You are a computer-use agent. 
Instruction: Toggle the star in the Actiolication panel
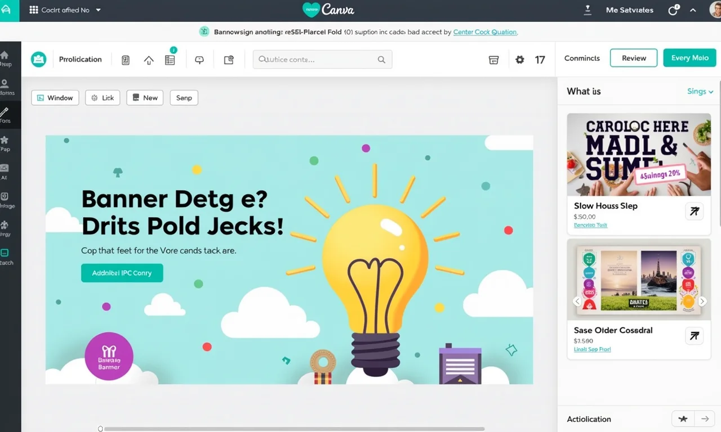point(683,418)
